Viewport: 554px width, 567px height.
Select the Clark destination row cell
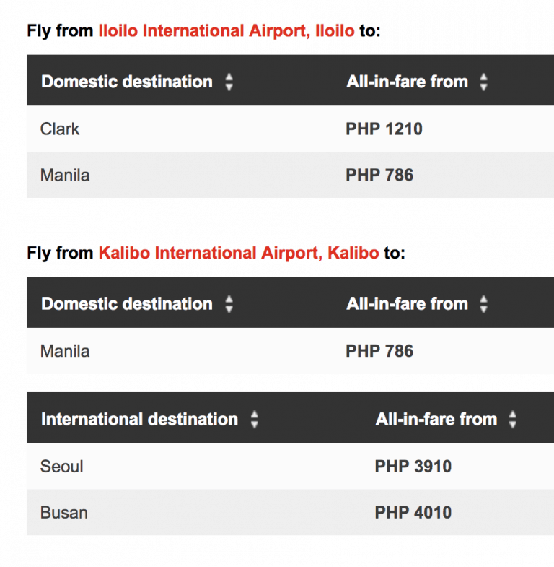(60, 129)
